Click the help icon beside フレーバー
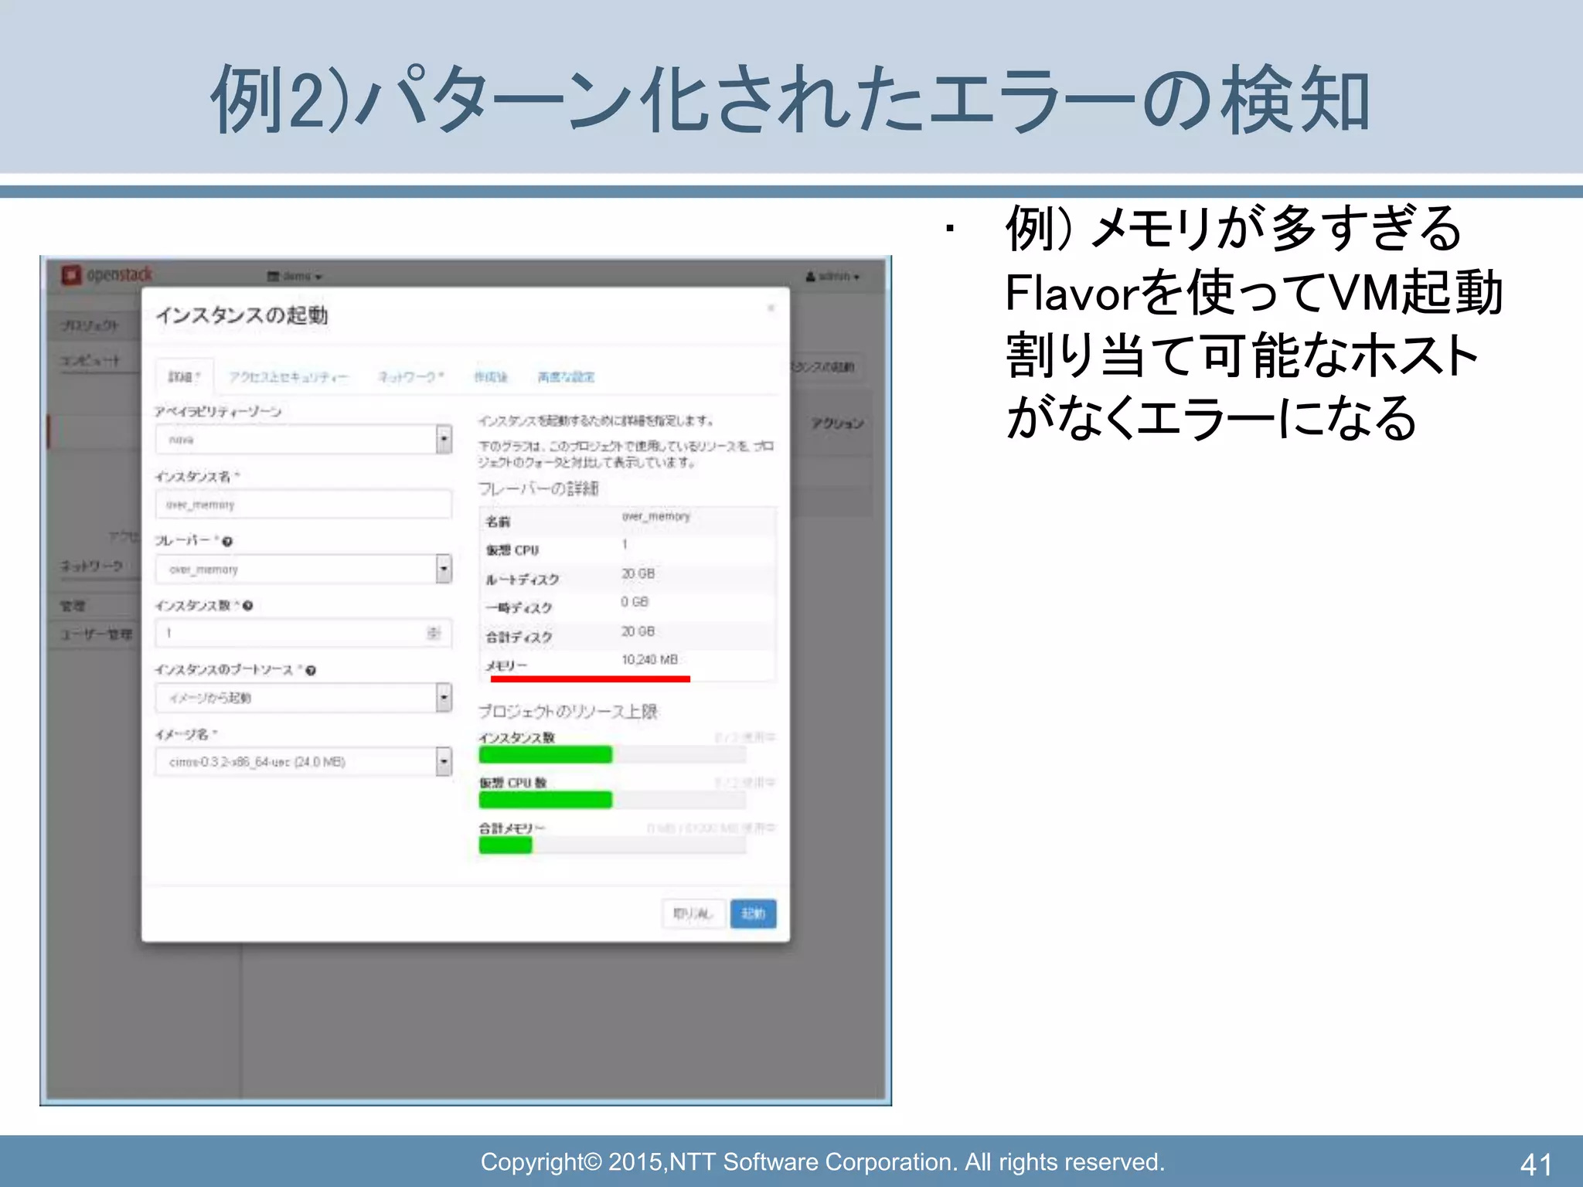 (x=227, y=542)
